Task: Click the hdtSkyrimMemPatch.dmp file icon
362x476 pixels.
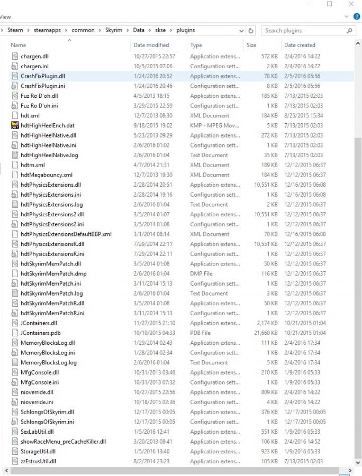Action: [15, 273]
